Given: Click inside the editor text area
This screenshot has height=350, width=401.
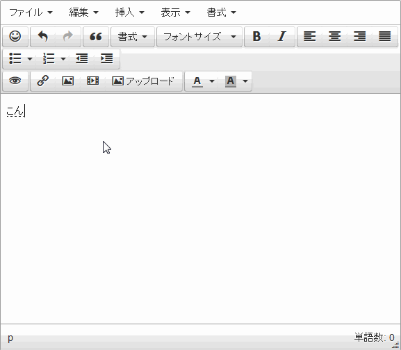Looking at the screenshot, I should click(x=200, y=208).
